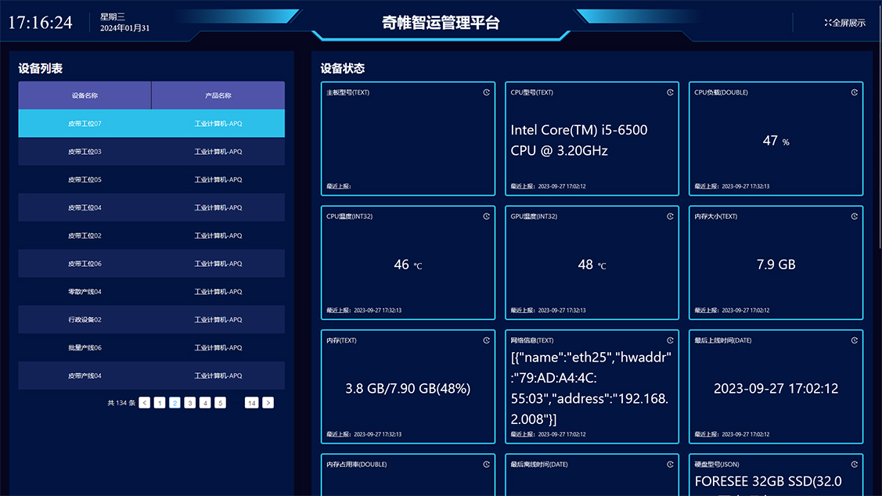The height and width of the screenshot is (496, 882).
Task: Go to previous page of device list
Action: pos(145,403)
